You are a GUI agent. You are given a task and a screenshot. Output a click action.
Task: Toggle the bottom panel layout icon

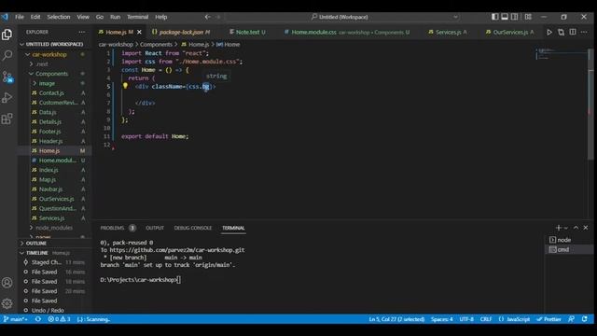pos(505,17)
